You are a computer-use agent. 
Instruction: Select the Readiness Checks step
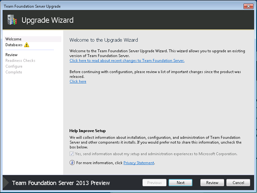(21, 61)
